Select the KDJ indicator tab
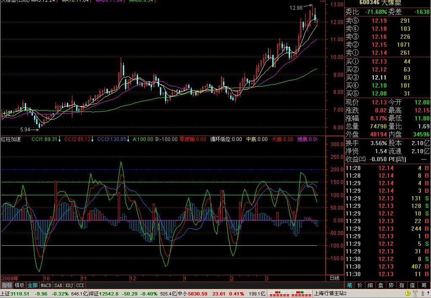Image resolution: width=431 pixels, height=298 pixels. click(x=69, y=285)
